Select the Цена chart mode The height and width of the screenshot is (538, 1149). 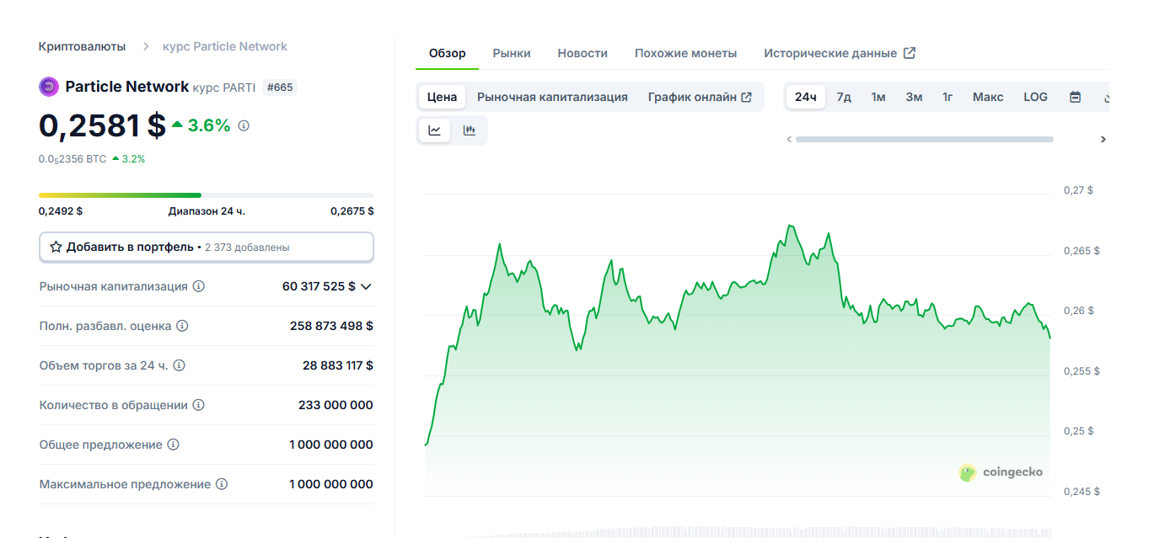[x=442, y=97]
